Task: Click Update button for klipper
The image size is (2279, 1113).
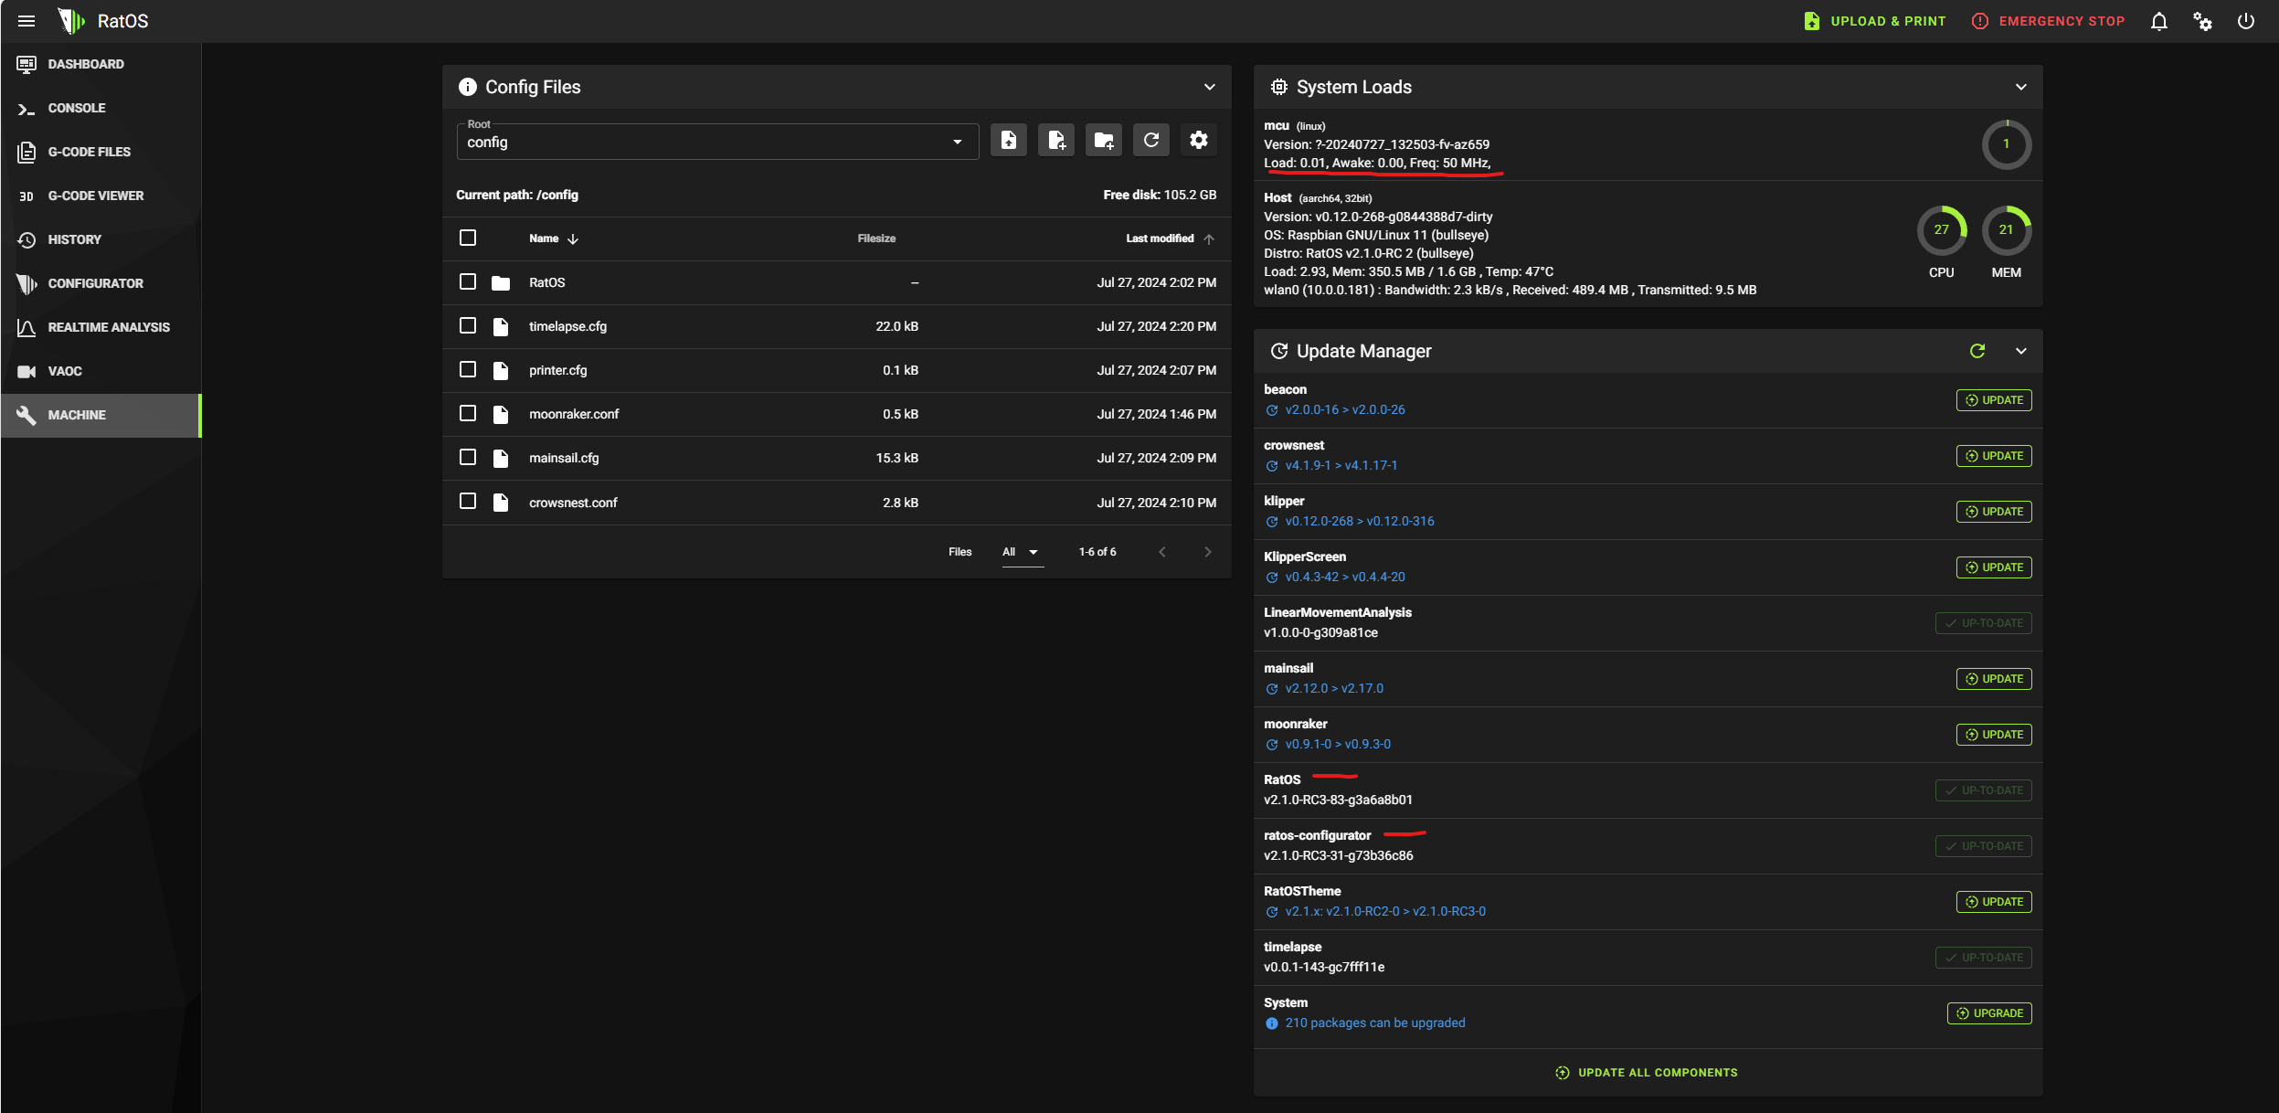Action: pos(1993,512)
